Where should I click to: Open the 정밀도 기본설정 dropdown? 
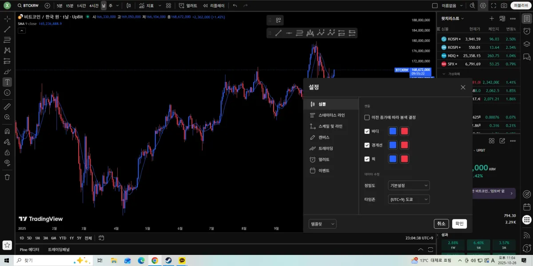pos(409,185)
